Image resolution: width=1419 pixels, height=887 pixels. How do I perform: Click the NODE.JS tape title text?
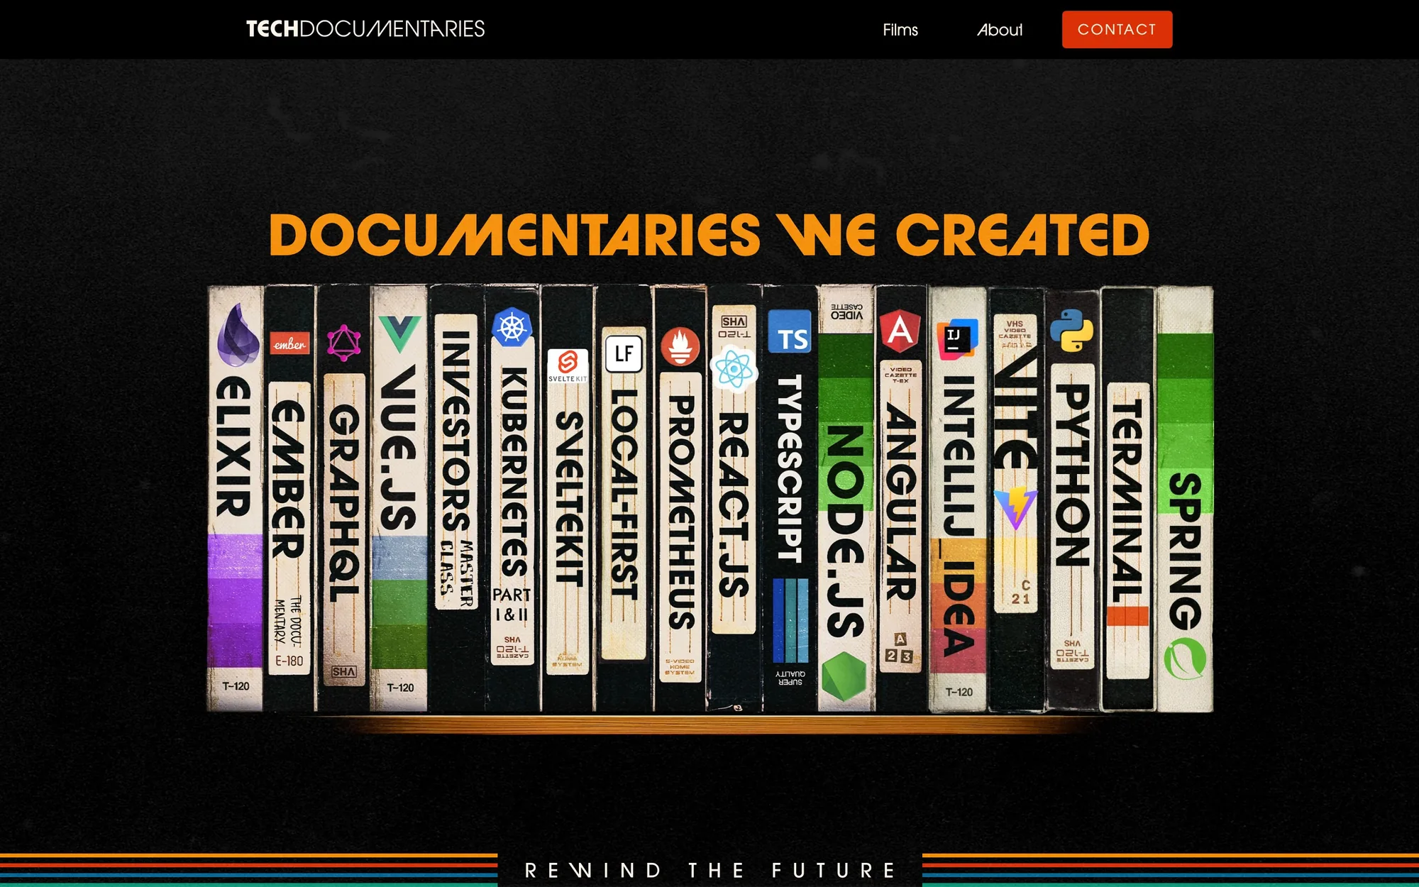(x=845, y=531)
